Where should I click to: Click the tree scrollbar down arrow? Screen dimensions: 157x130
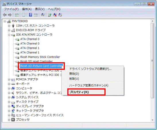point(152,120)
